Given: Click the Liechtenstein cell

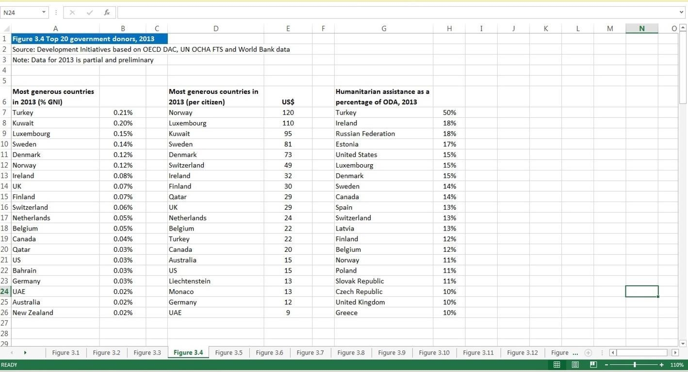Looking at the screenshot, I should 216,281.
